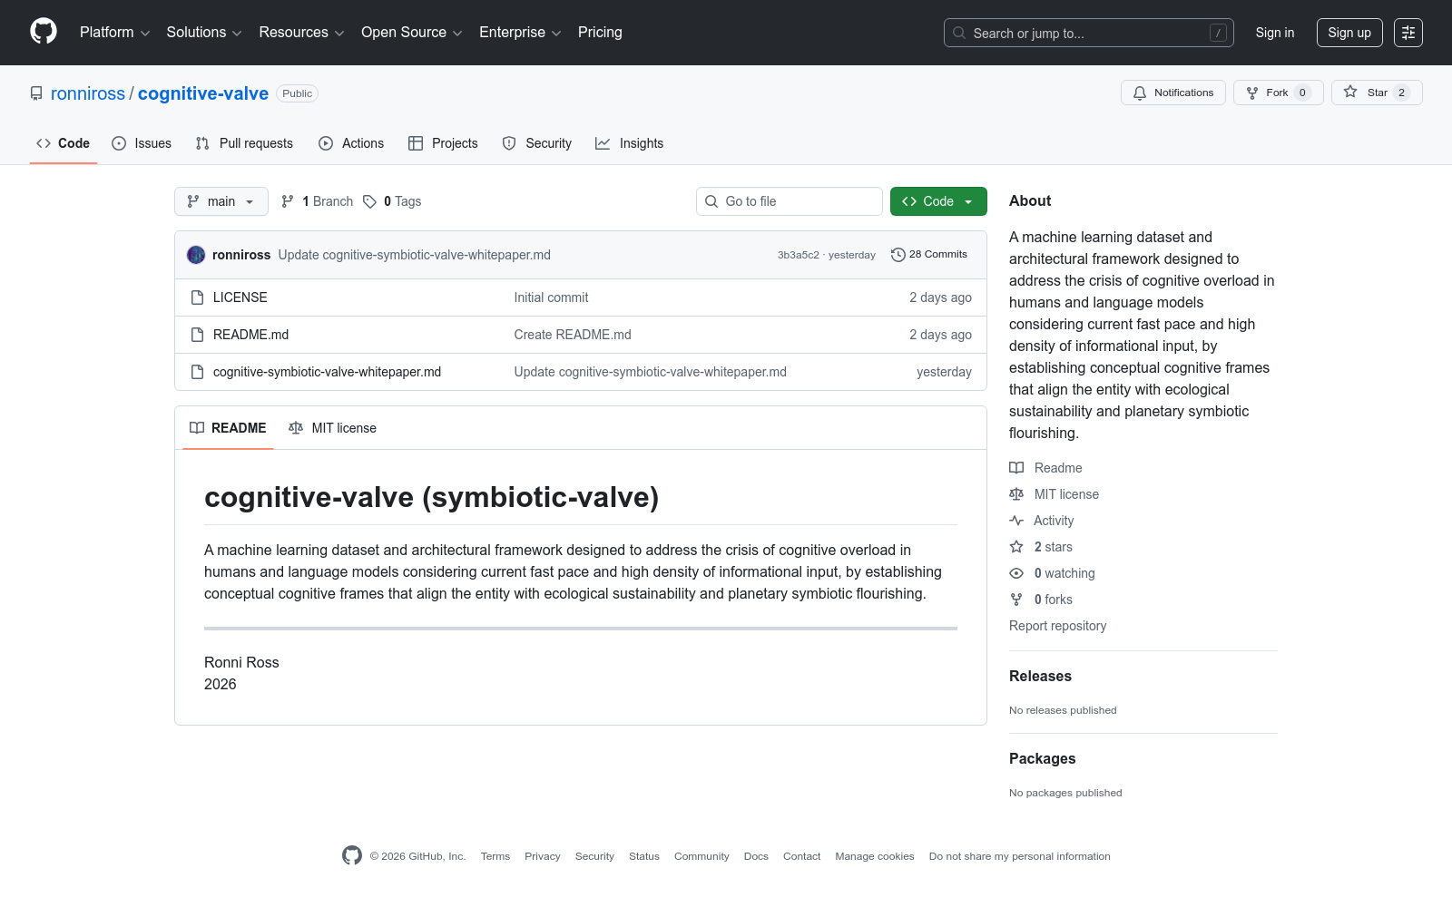Image resolution: width=1452 pixels, height=907 pixels.
Task: Switch to the Issues tab
Action: point(142,143)
